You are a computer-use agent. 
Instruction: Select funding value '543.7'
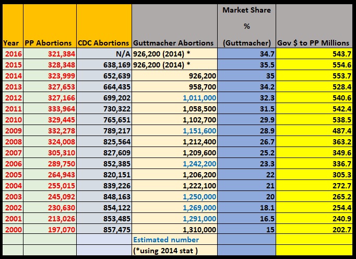[342, 54]
